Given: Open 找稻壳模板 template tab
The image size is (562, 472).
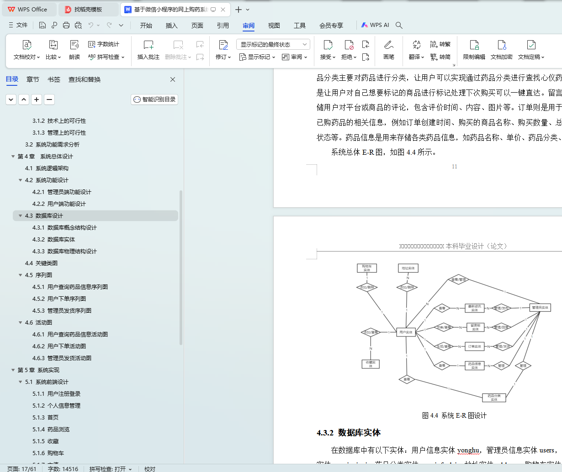Looking at the screenshot, I should [88, 9].
